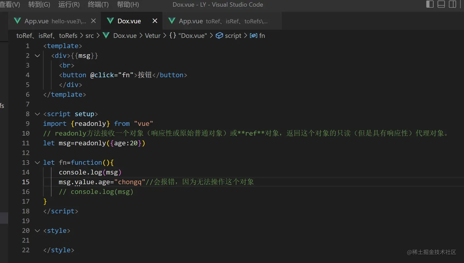Click Vue icon on first App.vue tab
Image resolution: width=464 pixels, height=263 pixels.
pyautogui.click(x=17, y=21)
